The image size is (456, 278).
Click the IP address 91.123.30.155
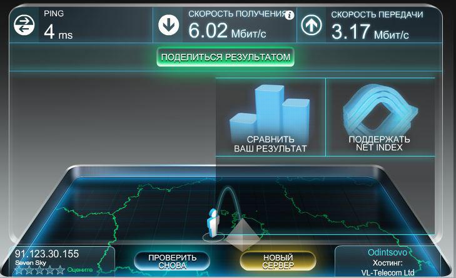[x=47, y=254]
